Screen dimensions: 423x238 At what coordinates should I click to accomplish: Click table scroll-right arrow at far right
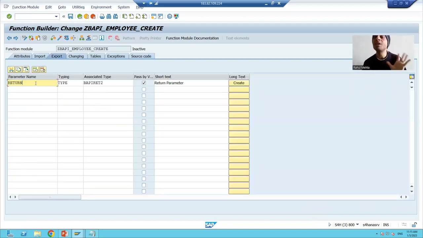coord(406,197)
